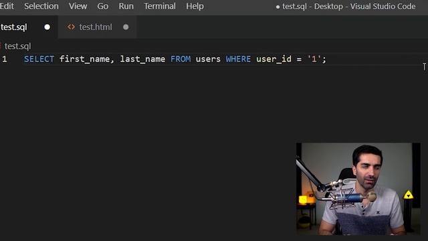Click unsaved dot on test.html tab
Viewport: 428px width, 241px height.
pyautogui.click(x=126, y=27)
